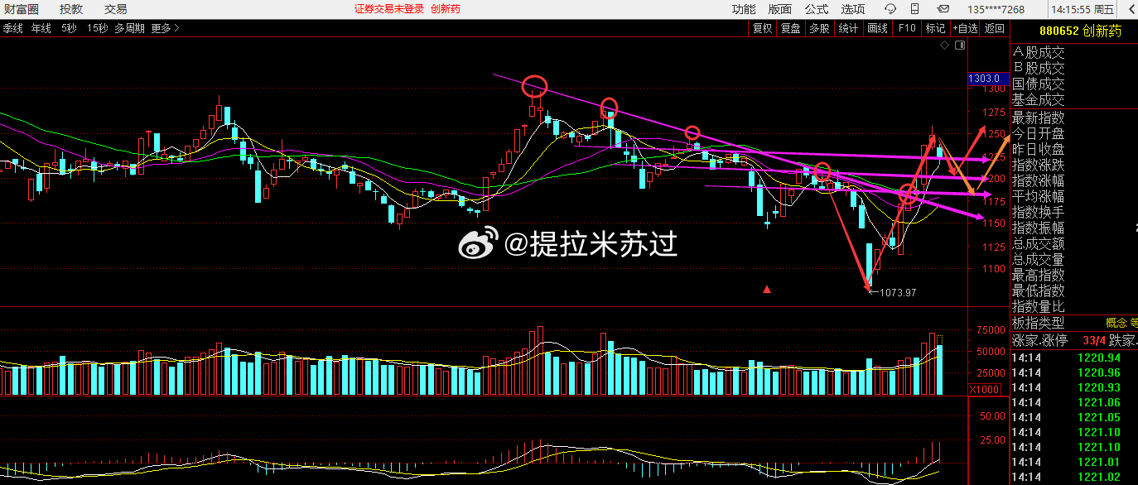The image size is (1138, 485).
Task: Click the 统计 toolbar button
Action: tap(848, 28)
